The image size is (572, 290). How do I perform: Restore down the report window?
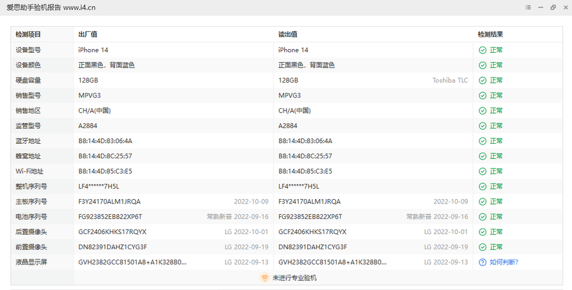click(x=553, y=7)
